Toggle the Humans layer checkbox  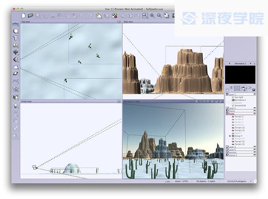click(x=227, y=152)
